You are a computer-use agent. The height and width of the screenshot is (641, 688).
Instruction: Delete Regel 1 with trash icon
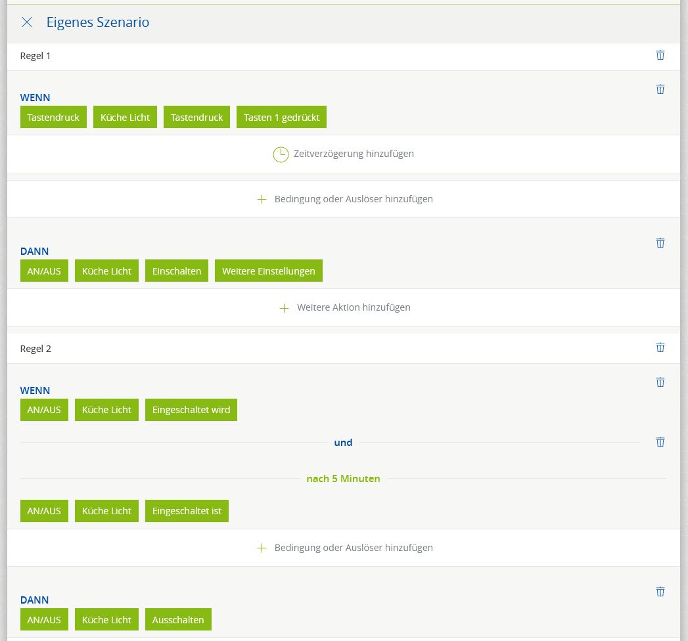[660, 55]
